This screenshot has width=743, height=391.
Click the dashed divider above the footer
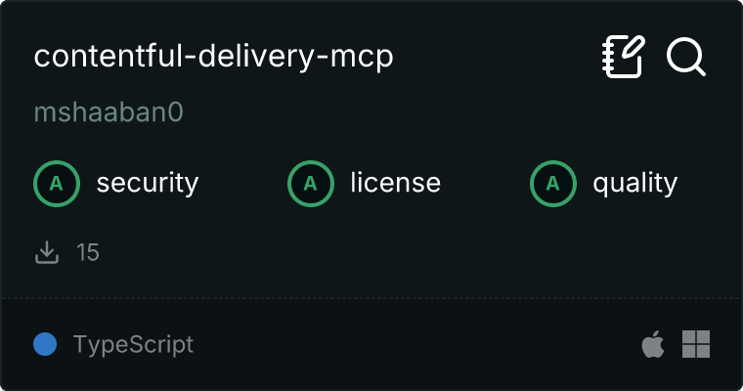coord(371,298)
